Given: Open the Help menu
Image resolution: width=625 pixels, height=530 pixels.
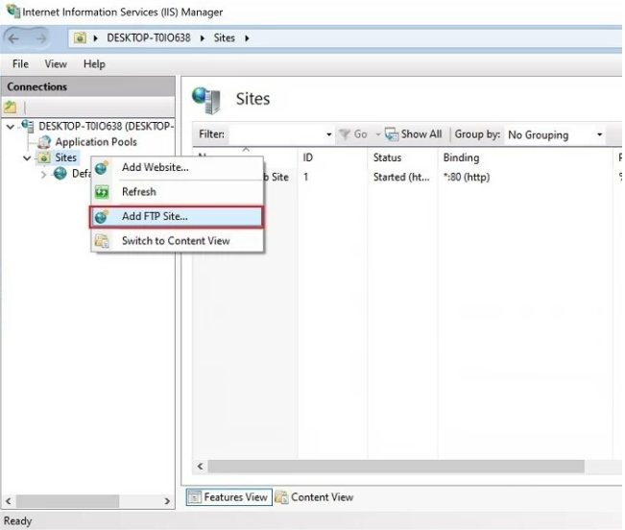Looking at the screenshot, I should [x=94, y=64].
